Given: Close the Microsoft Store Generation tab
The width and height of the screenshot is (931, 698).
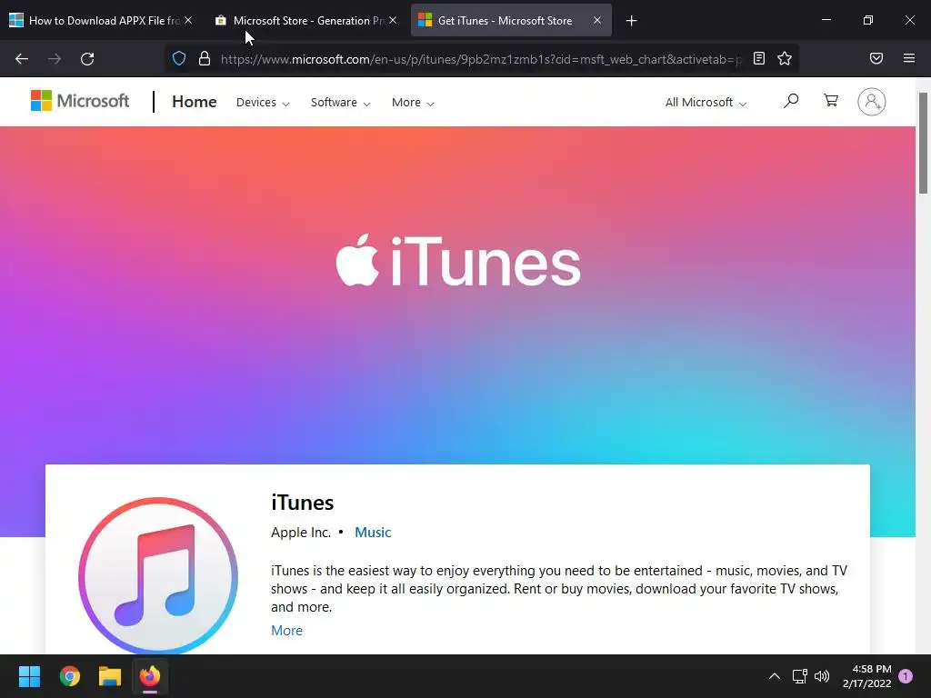Looking at the screenshot, I should tap(393, 20).
